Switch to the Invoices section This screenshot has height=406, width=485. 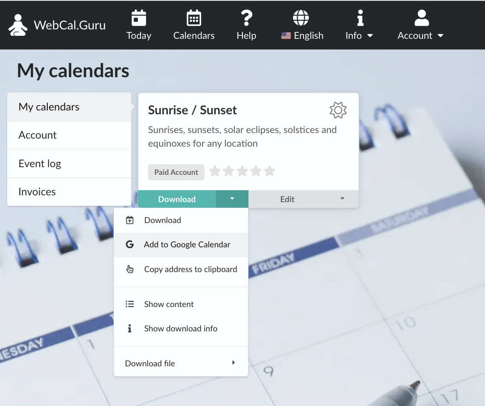[x=37, y=192]
